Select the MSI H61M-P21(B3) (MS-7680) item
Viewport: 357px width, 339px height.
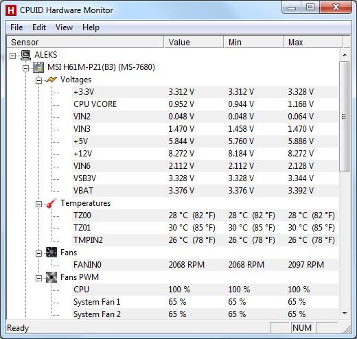[101, 67]
